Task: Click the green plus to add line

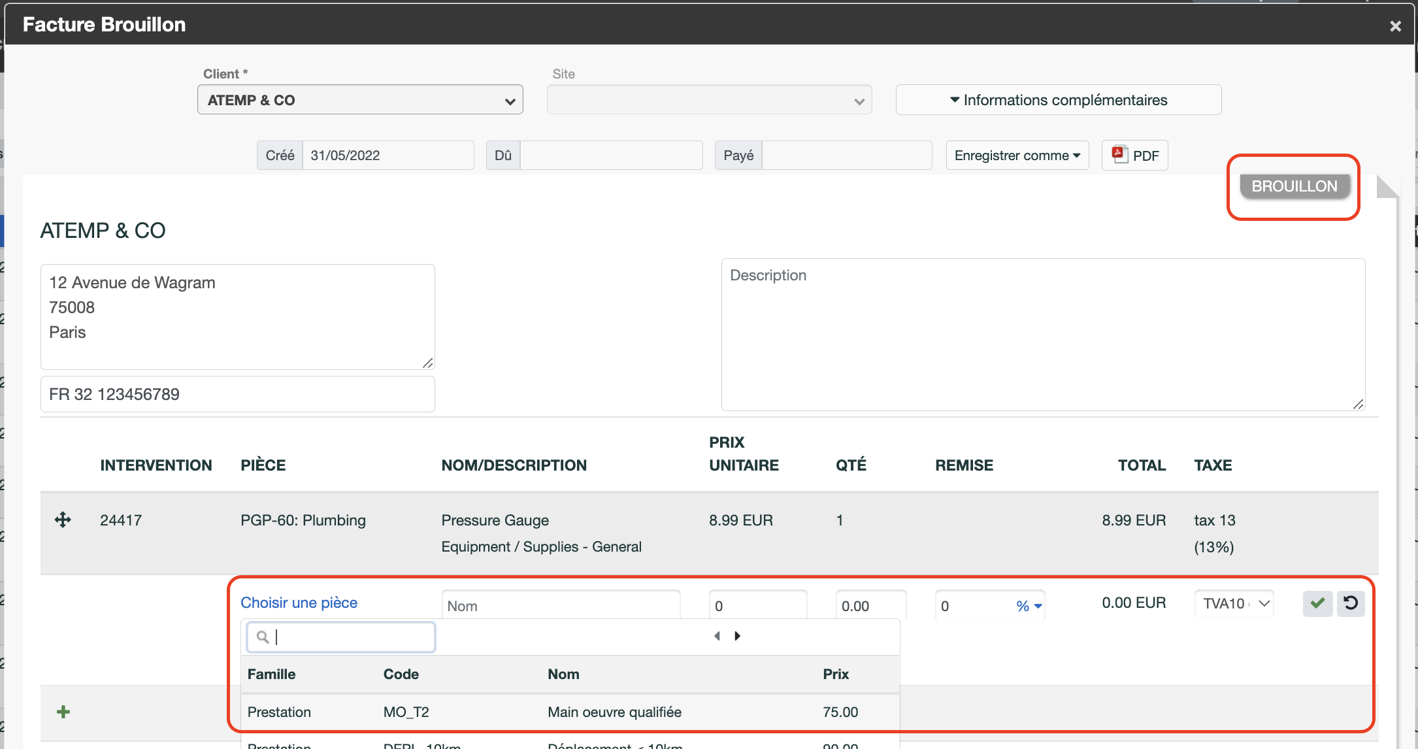Action: click(x=63, y=712)
